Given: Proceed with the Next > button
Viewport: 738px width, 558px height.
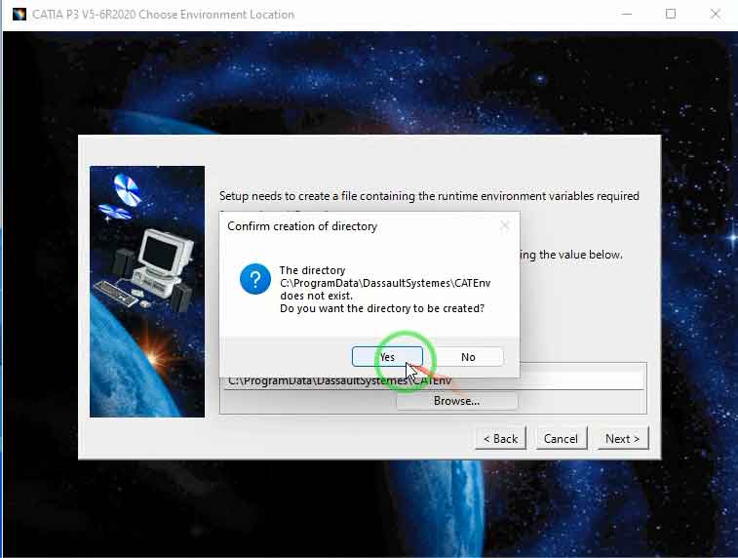Looking at the screenshot, I should [622, 438].
